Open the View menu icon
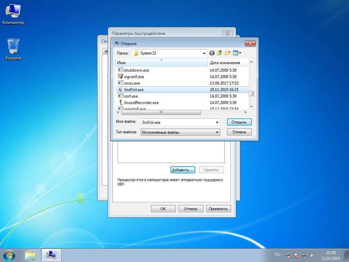The image size is (349, 262). (x=237, y=53)
